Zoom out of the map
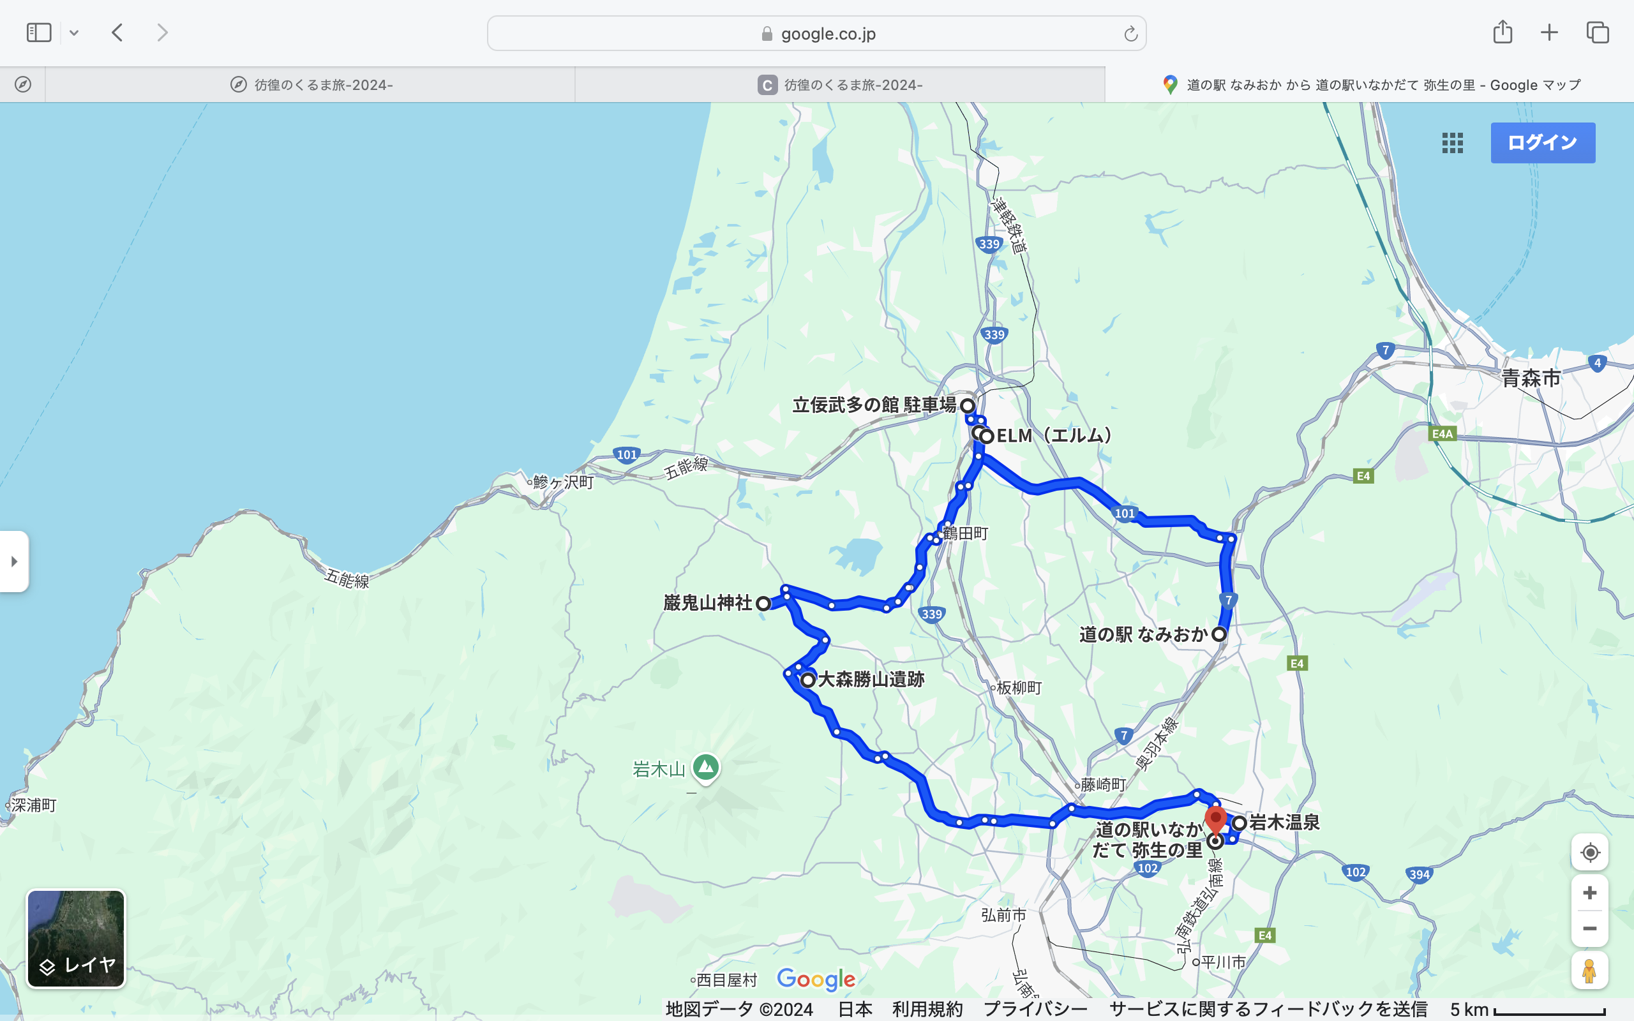This screenshot has height=1021, width=1634. [x=1589, y=928]
